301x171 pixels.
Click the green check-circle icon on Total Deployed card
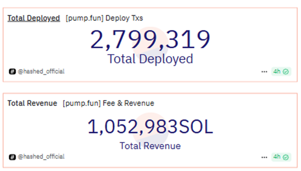pos(286,72)
